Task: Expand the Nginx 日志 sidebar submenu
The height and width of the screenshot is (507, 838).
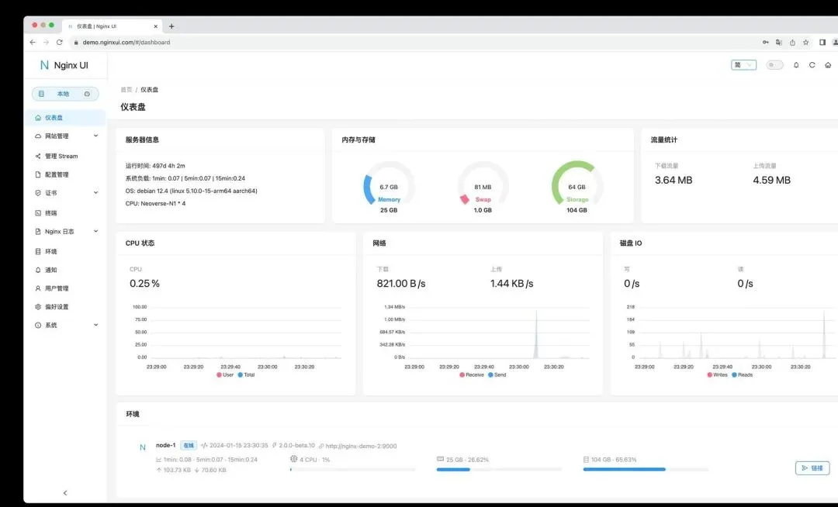Action: click(x=66, y=232)
